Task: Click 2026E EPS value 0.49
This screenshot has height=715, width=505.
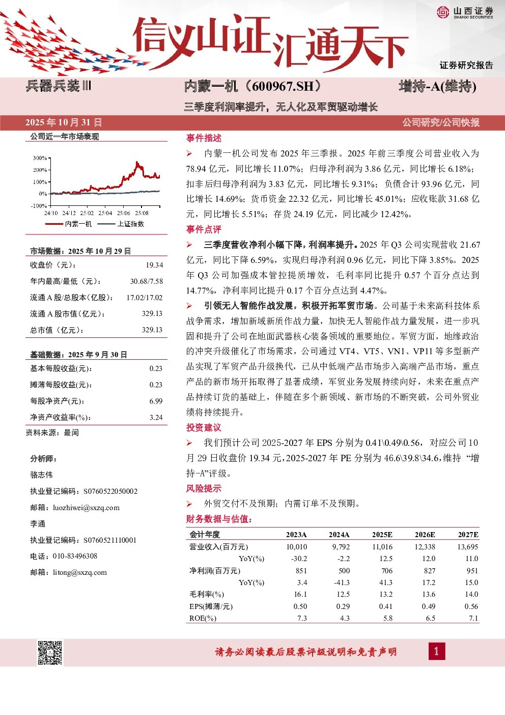Action: point(429,606)
